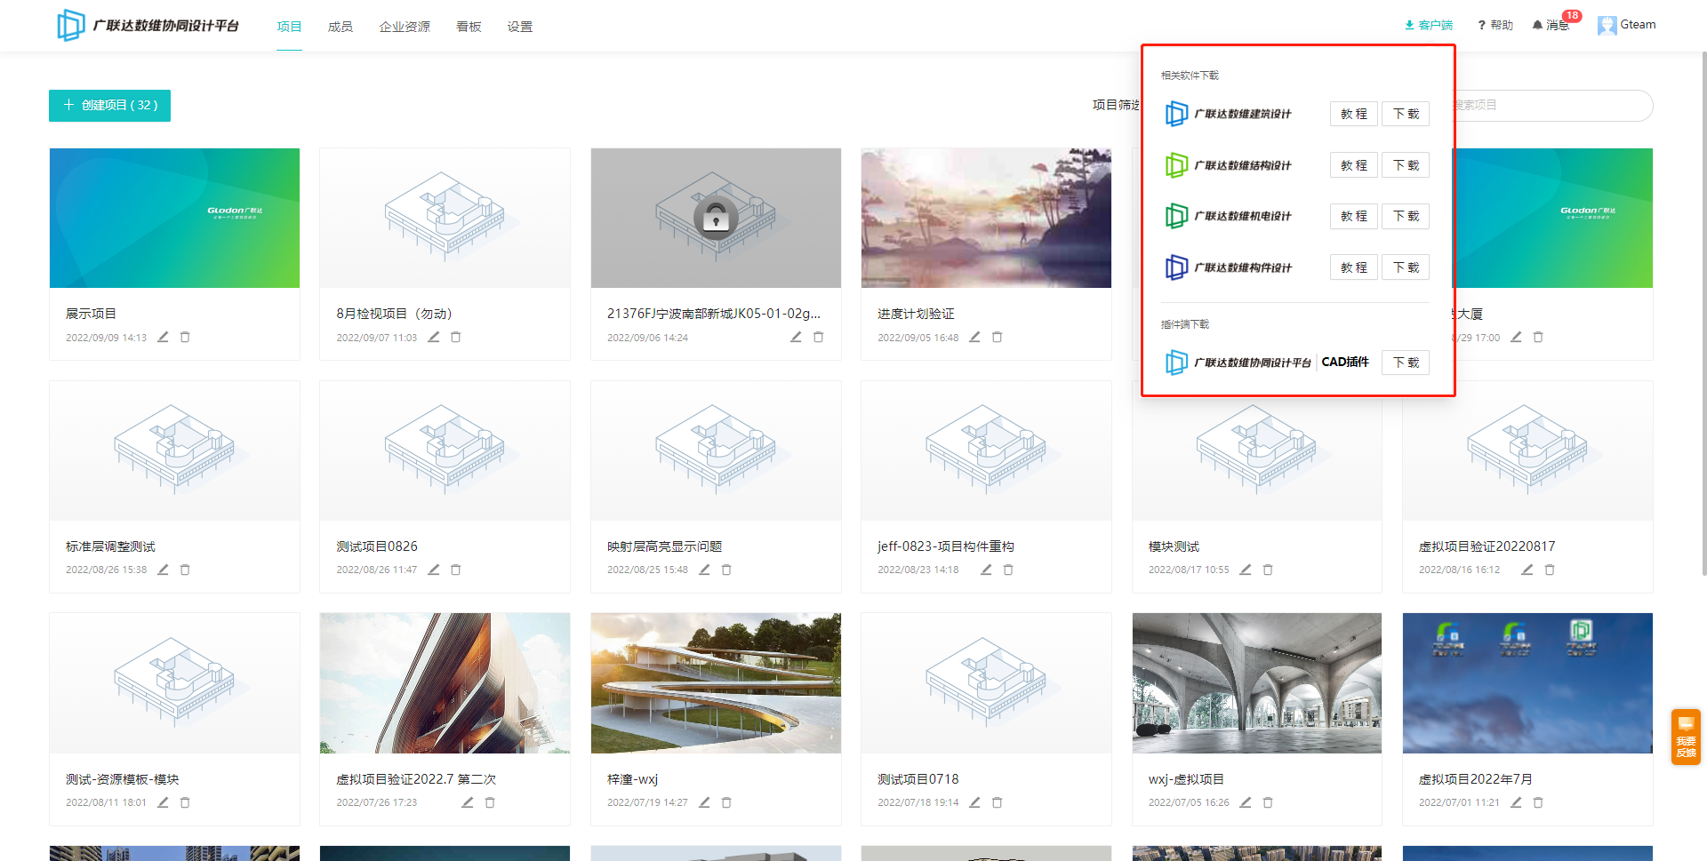Click the 搜索项目 search field
This screenshot has width=1707, height=861.
click(1553, 105)
